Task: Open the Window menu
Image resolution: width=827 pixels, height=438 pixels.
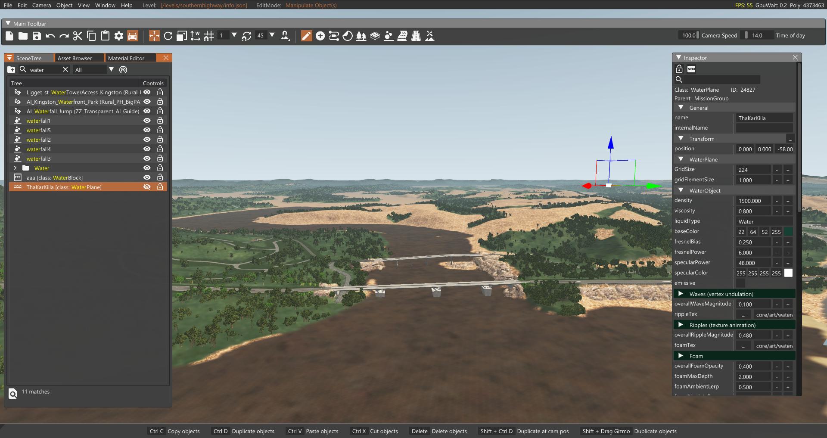Action: (x=105, y=5)
